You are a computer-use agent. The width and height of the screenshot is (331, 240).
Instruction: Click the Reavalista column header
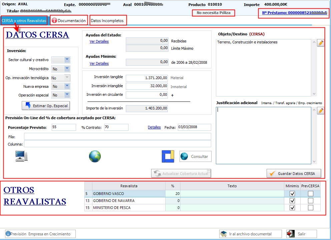[129, 186]
